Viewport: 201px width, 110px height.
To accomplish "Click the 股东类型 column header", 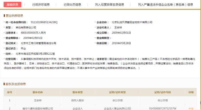I will (78, 92).
